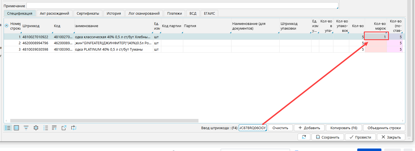The height and width of the screenshot is (151, 415).
Task: Click the lines-with-plus icon in bottom toolbar
Action: [x=54, y=128]
